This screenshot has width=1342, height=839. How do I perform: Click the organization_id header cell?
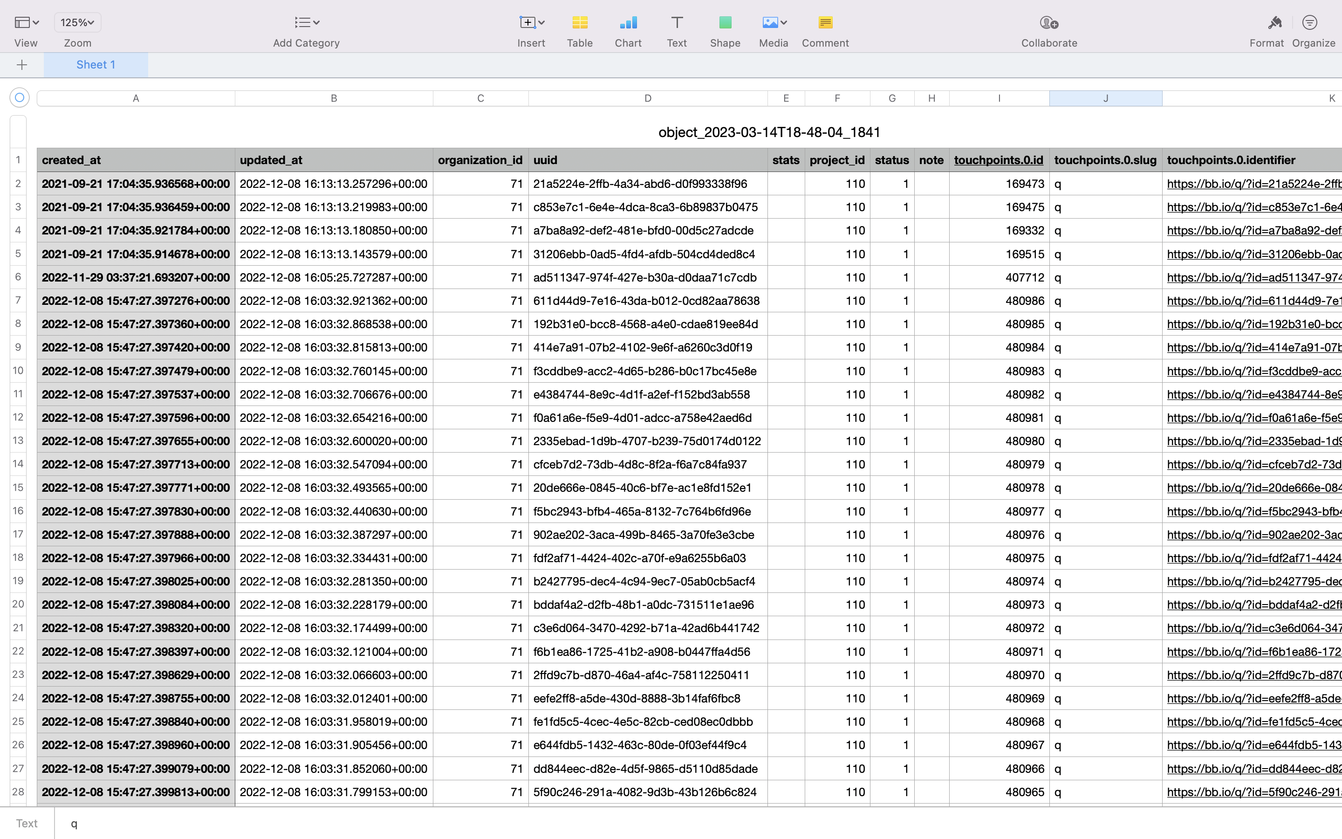(480, 160)
